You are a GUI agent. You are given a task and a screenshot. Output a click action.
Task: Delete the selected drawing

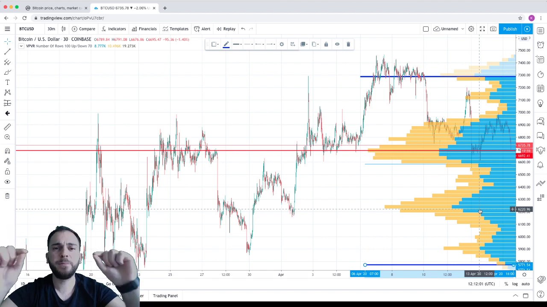click(348, 44)
